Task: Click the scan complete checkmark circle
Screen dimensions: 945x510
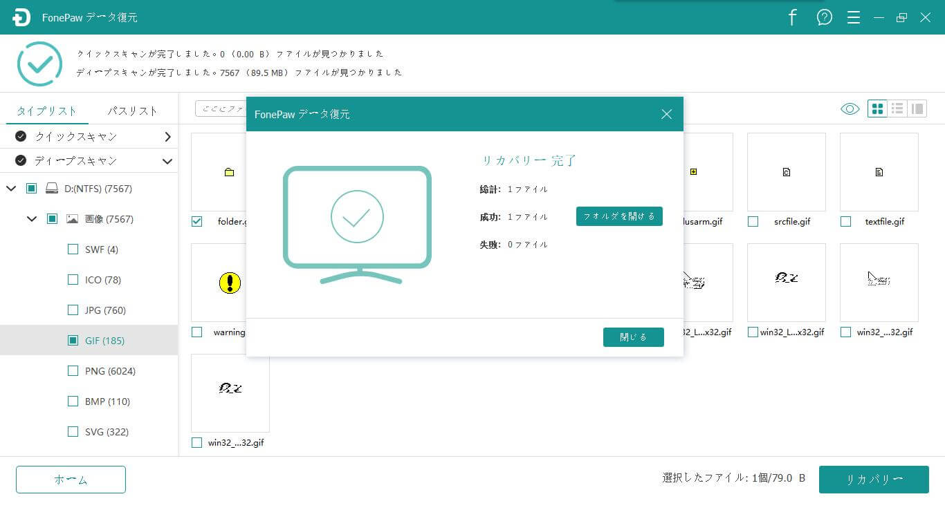Action: coord(39,64)
